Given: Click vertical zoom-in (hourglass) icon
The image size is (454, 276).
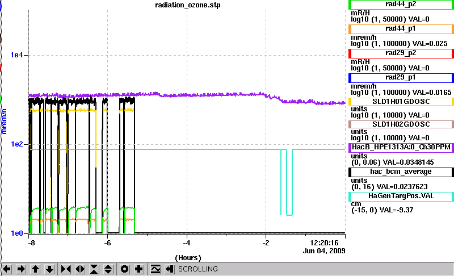Looking at the screenshot, I should coord(94,269).
